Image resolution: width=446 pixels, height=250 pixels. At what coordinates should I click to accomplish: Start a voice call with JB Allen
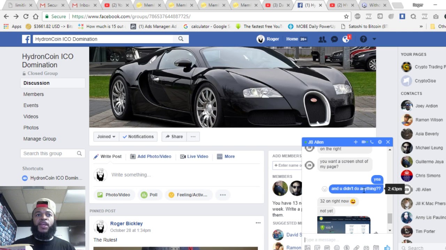[x=372, y=142]
